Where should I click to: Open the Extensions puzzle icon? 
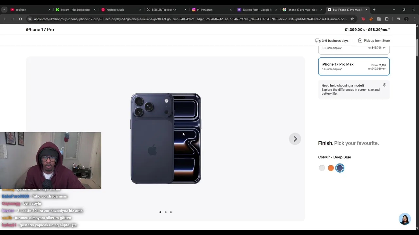click(387, 19)
